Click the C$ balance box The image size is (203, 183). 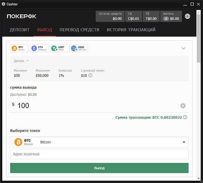pos(134,16)
